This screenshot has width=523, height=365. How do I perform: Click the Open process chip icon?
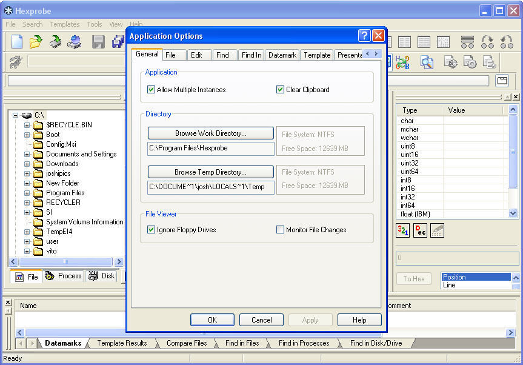coord(55,42)
